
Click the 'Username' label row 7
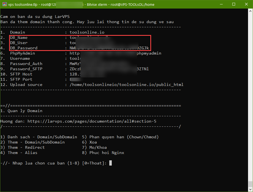click(20, 58)
